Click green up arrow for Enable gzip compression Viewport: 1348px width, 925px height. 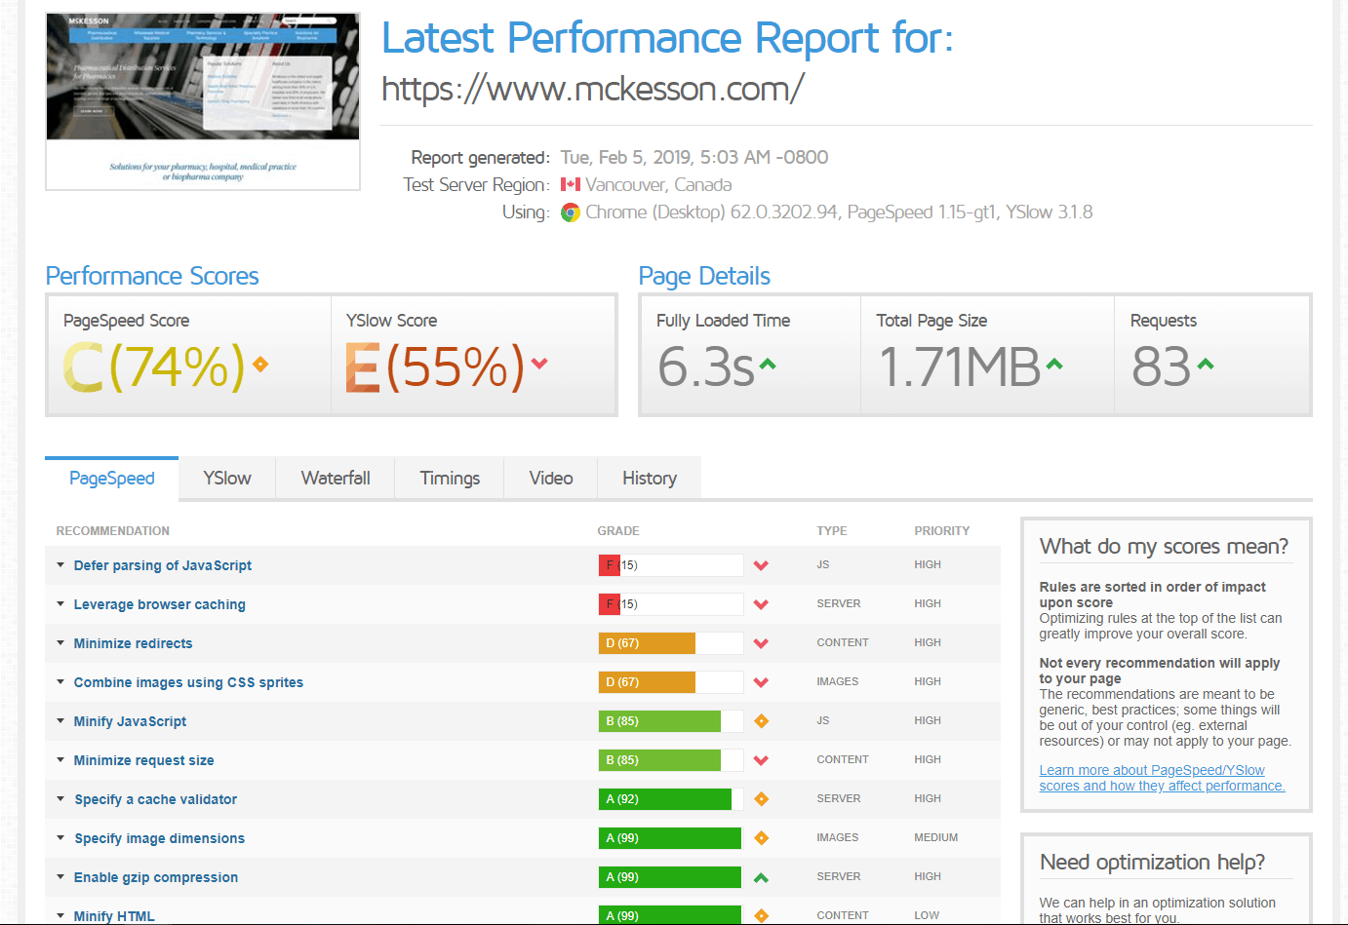pyautogui.click(x=762, y=877)
